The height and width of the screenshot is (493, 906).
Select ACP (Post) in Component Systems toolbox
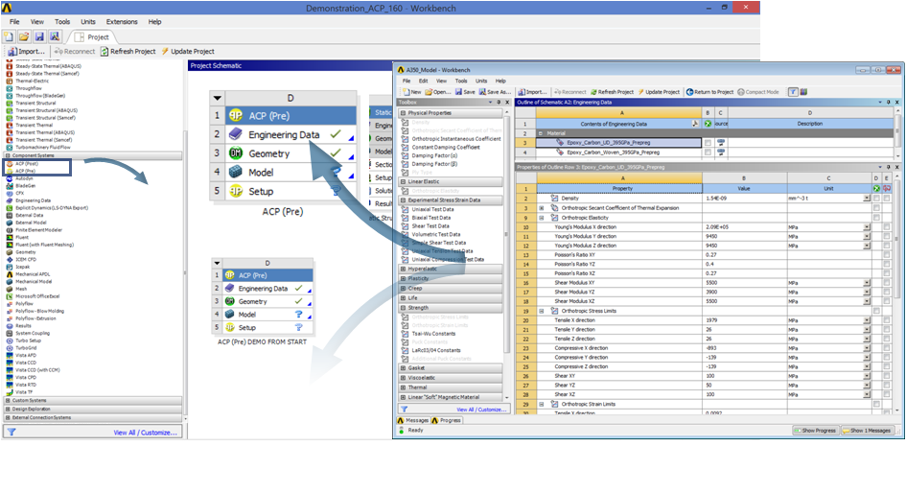click(x=27, y=164)
